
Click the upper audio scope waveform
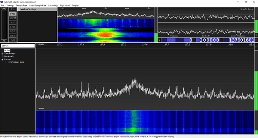[x=206, y=17]
